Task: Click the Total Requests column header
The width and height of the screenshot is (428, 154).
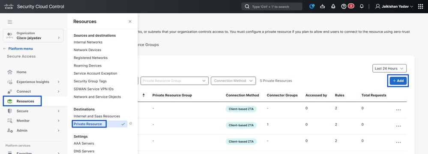Action: [374, 95]
